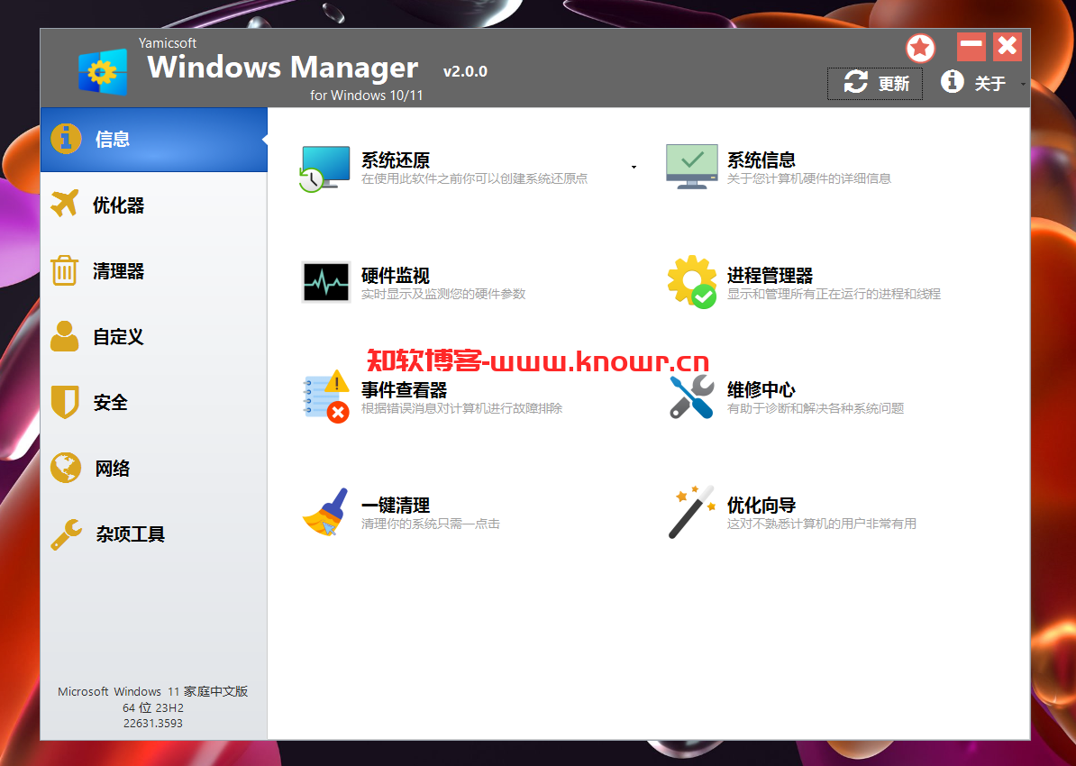Switch to the 信息 tab
1076x766 pixels.
click(x=154, y=140)
